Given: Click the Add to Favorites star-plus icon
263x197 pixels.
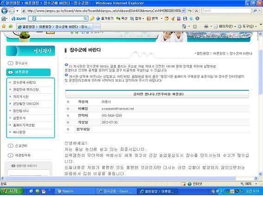Looking at the screenshot, I should (x=11, y=26).
